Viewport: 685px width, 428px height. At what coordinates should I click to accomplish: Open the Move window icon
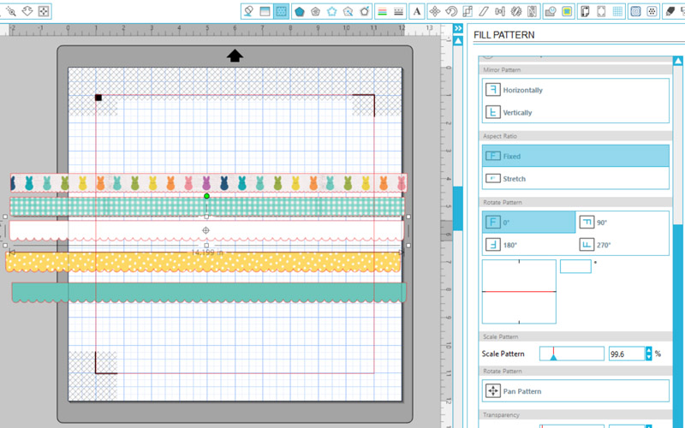point(435,11)
